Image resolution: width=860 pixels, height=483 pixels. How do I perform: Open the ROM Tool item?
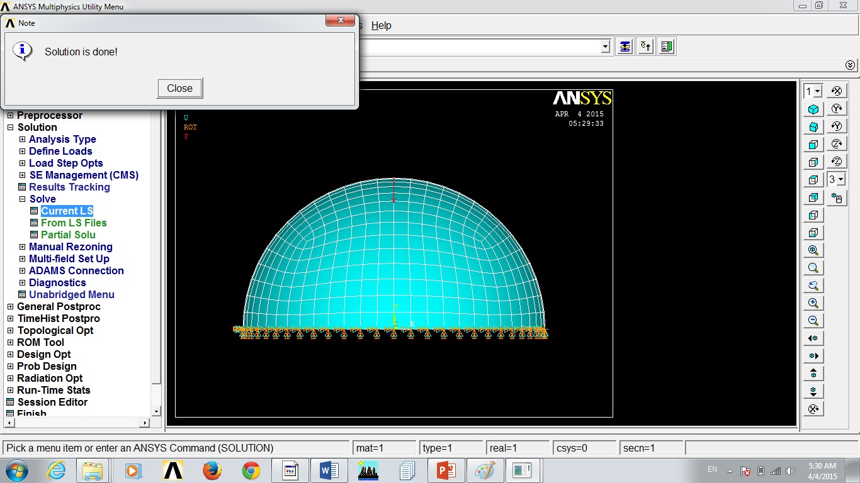click(41, 342)
